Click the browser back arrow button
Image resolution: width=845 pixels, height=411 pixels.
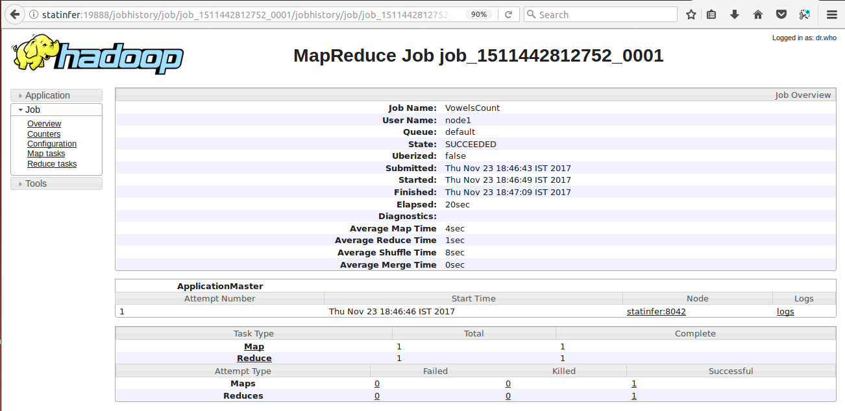tap(14, 14)
